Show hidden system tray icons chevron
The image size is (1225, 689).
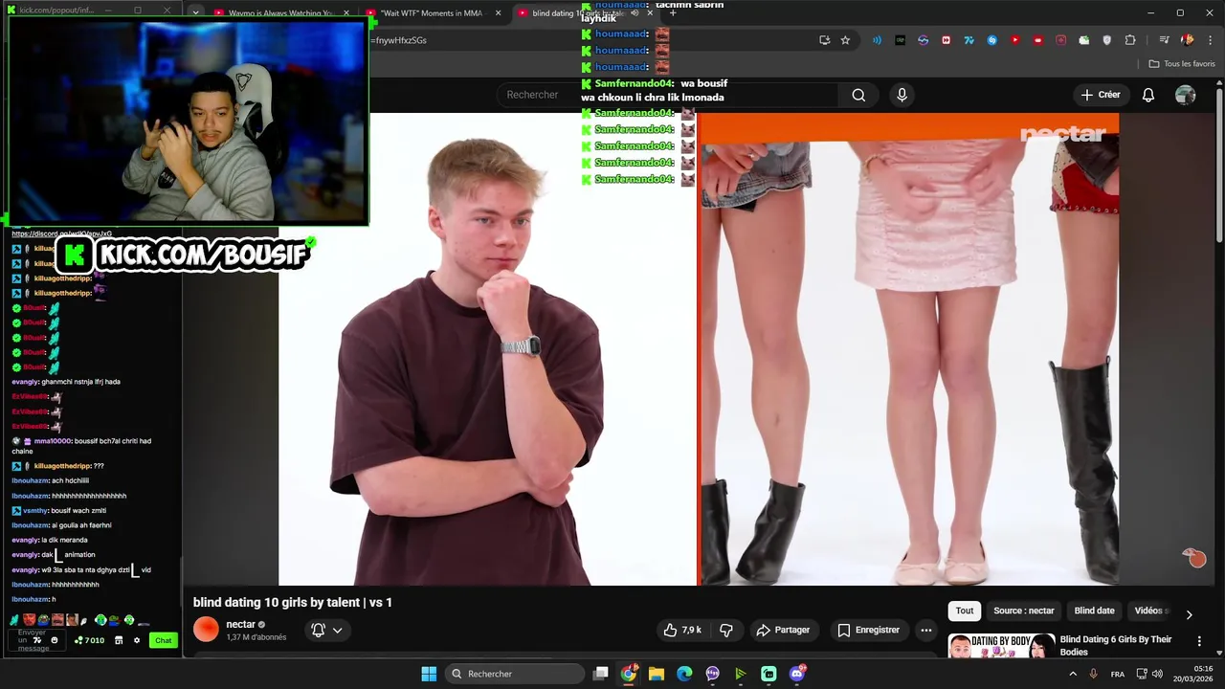point(1072,674)
